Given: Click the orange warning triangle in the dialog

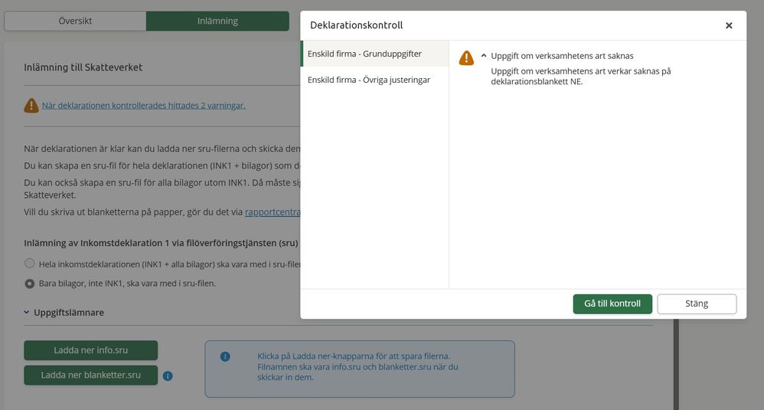Looking at the screenshot, I should pos(466,58).
